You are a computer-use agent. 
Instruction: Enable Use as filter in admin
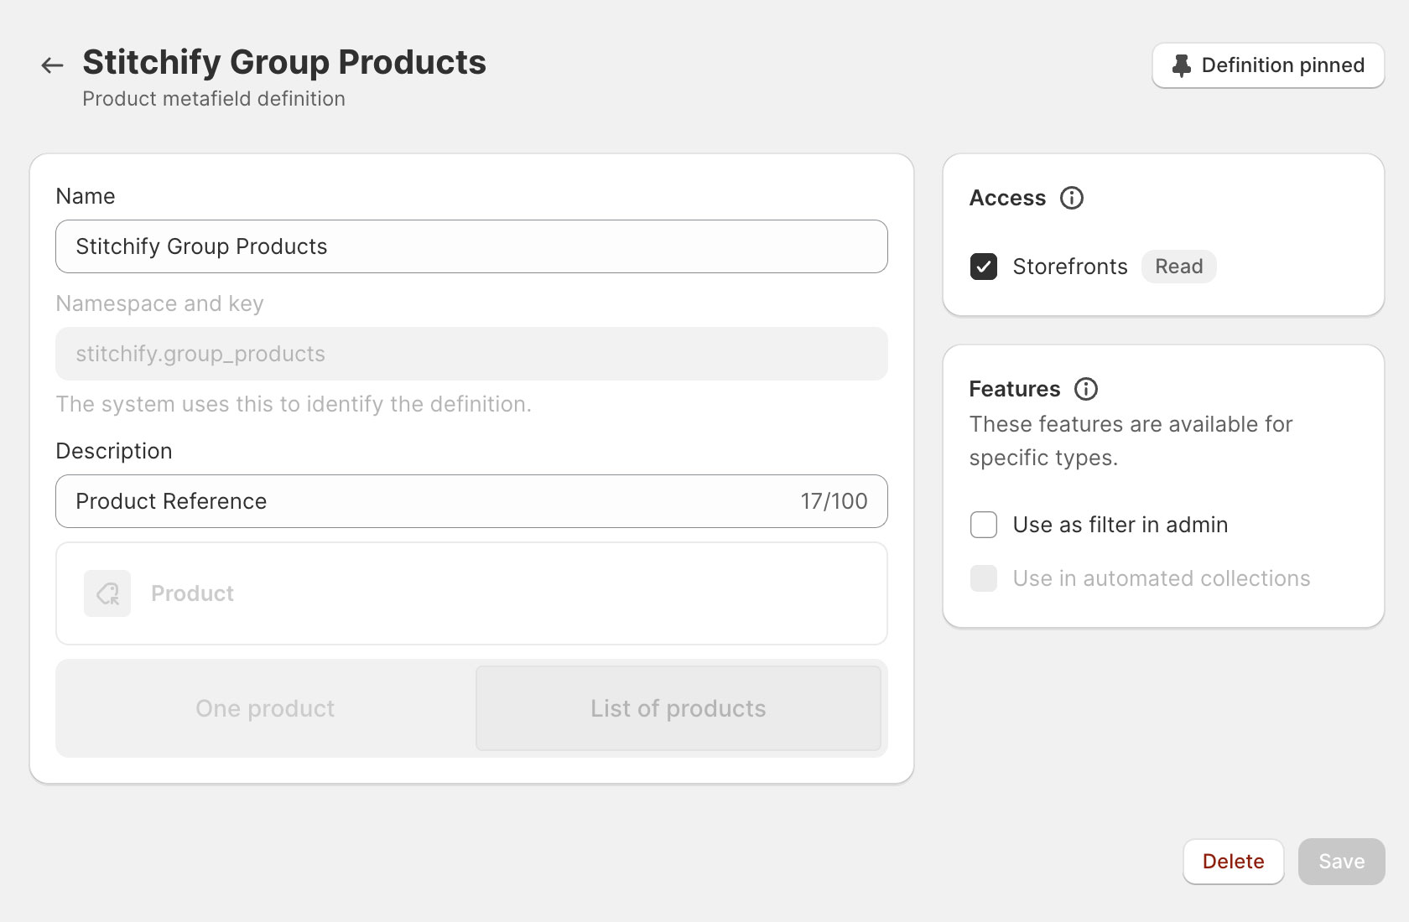(x=984, y=525)
